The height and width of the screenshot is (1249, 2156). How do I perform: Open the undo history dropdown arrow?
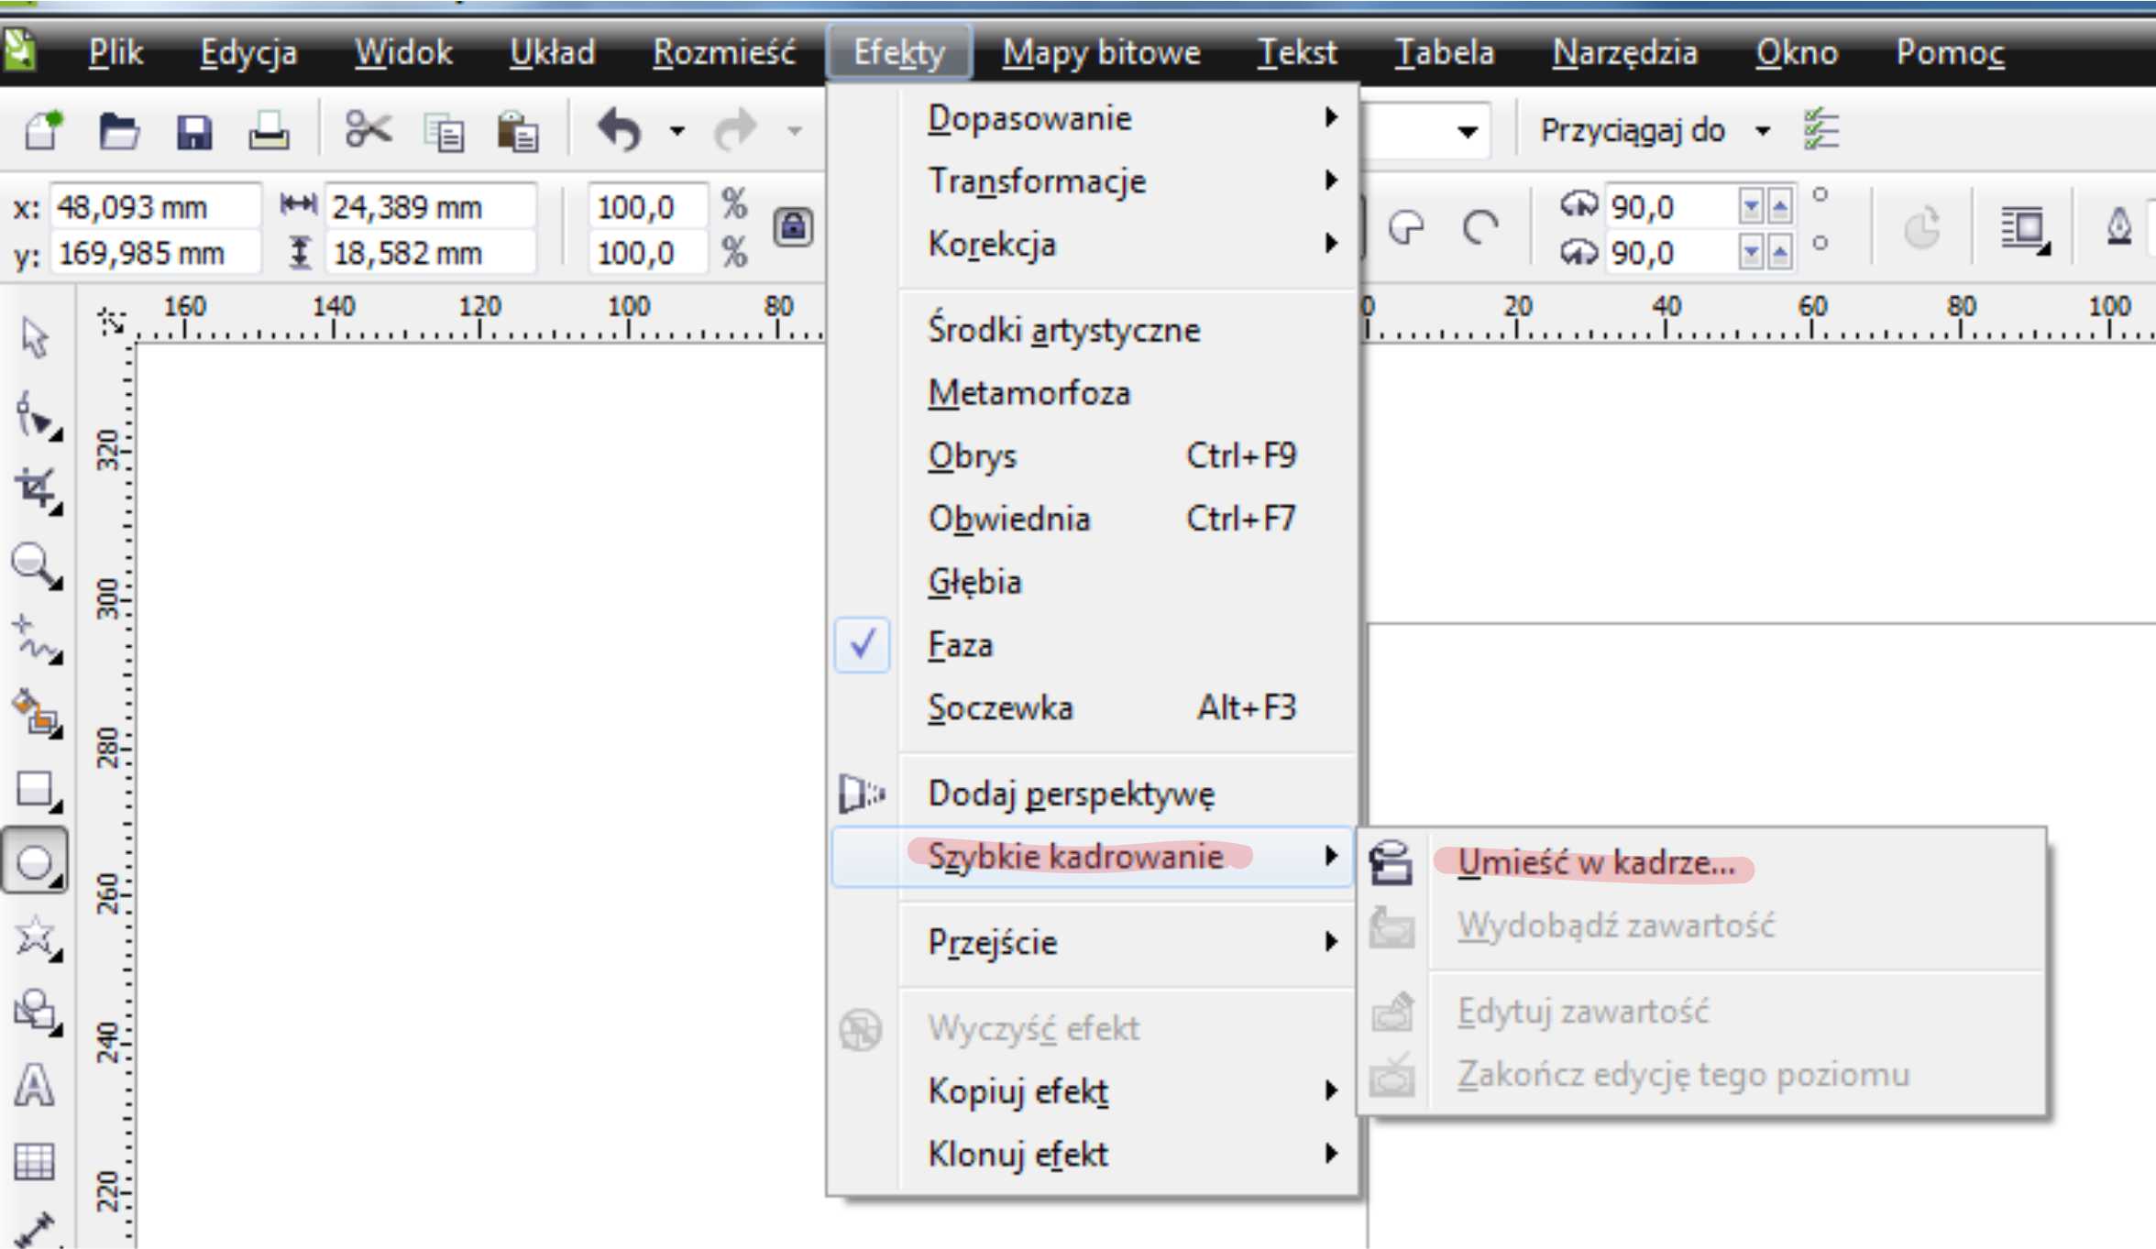[x=677, y=131]
